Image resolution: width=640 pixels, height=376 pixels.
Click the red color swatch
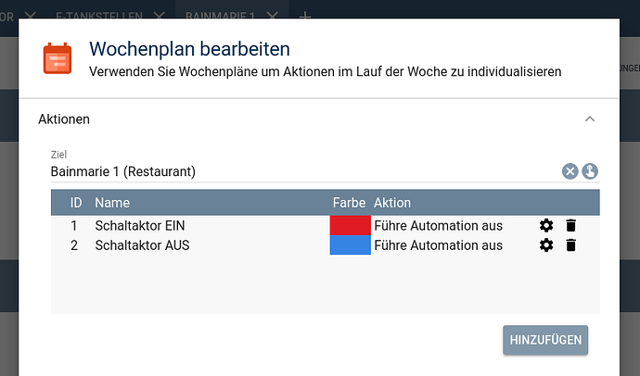[350, 225]
